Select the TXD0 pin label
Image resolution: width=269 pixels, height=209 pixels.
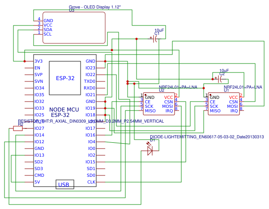click(90, 81)
